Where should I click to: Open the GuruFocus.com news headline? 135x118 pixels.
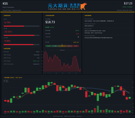[89, 26]
